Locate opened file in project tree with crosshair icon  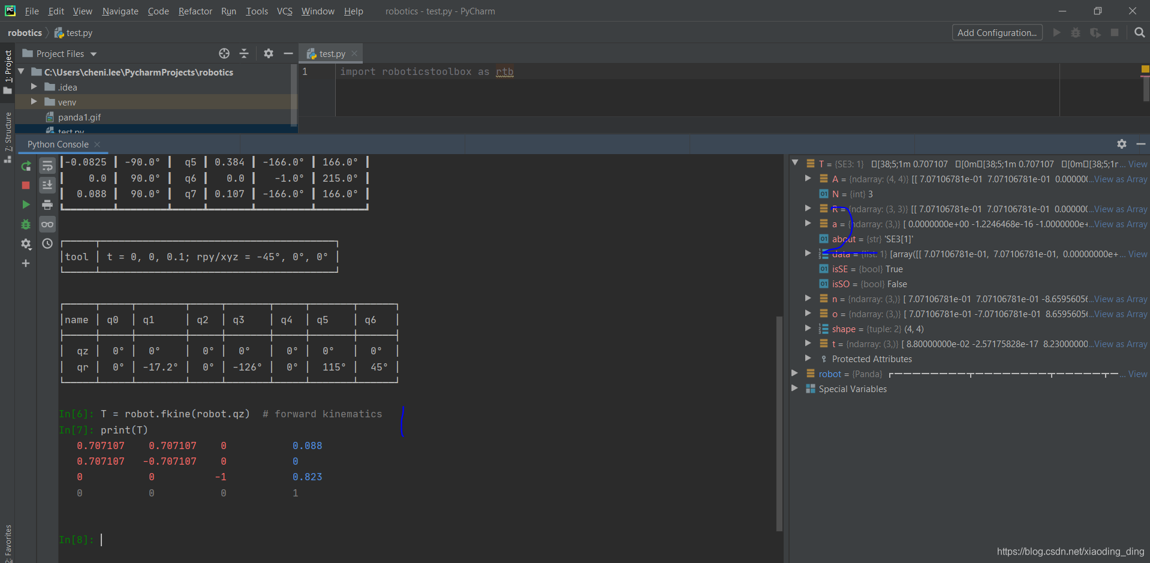coord(224,53)
